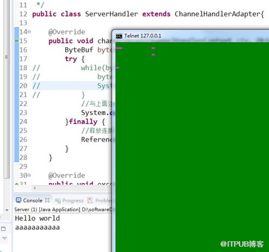Collapse the fold marker on line 30

[30, 175]
